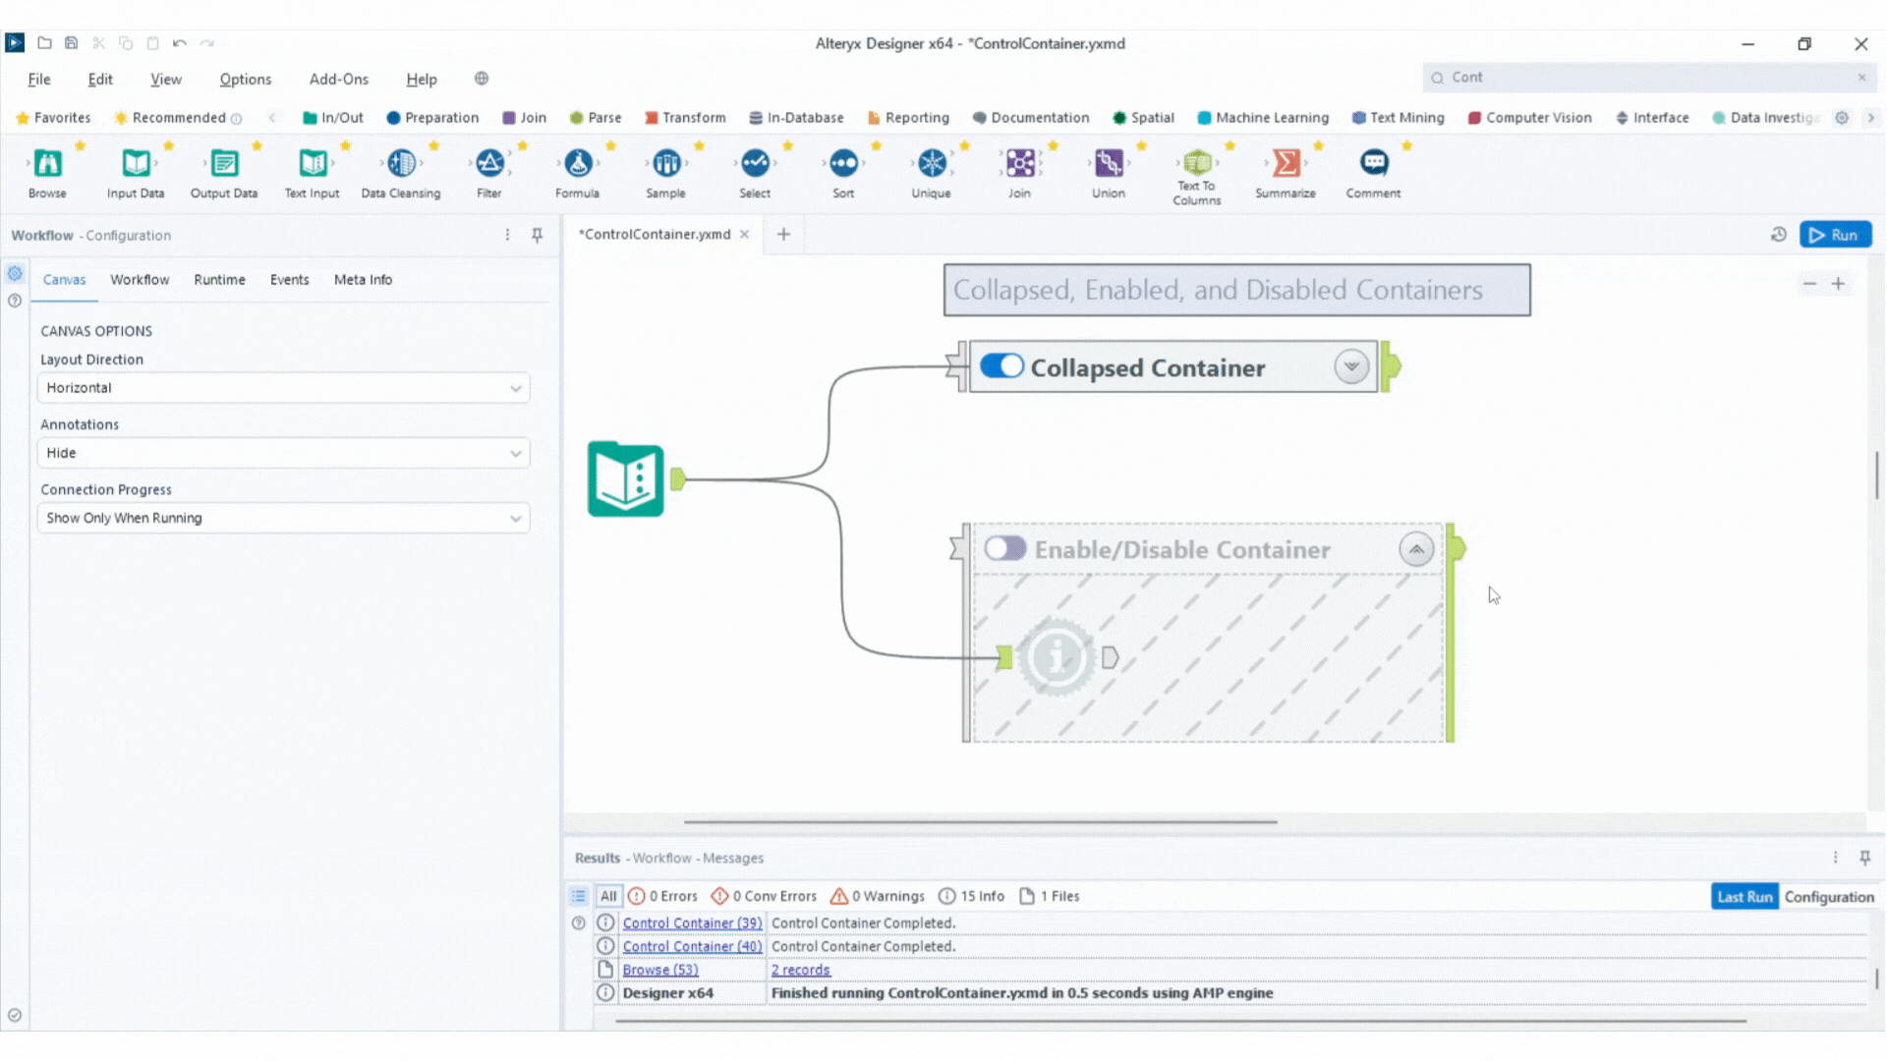Select the Formula tool

pos(577,164)
